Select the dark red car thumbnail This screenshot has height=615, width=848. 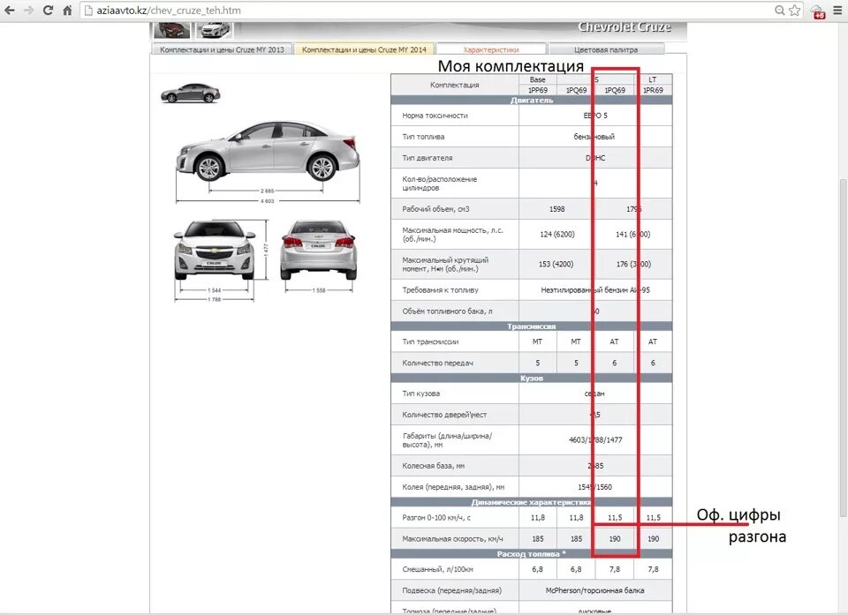(x=172, y=30)
